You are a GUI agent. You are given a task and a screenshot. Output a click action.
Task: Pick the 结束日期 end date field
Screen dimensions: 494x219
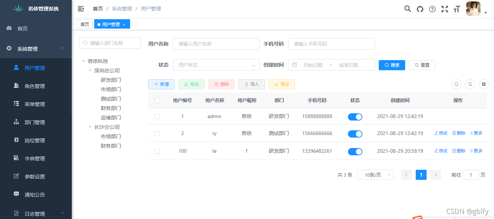(348, 65)
